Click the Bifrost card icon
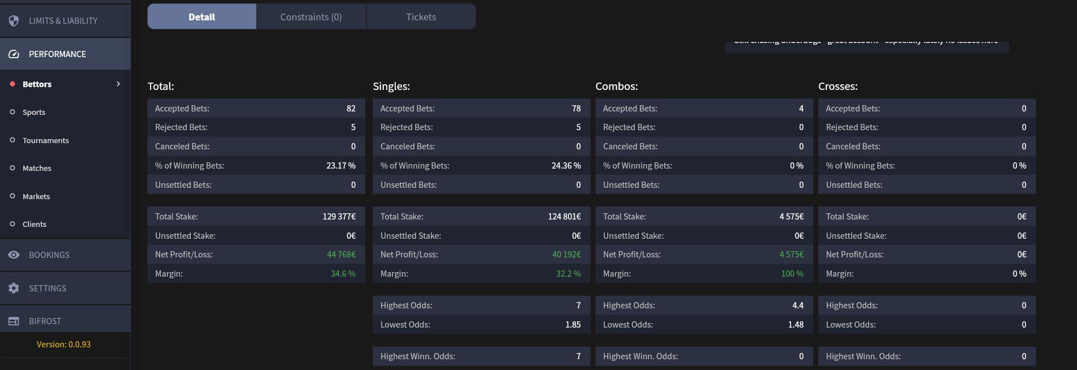1077x370 pixels. click(14, 321)
